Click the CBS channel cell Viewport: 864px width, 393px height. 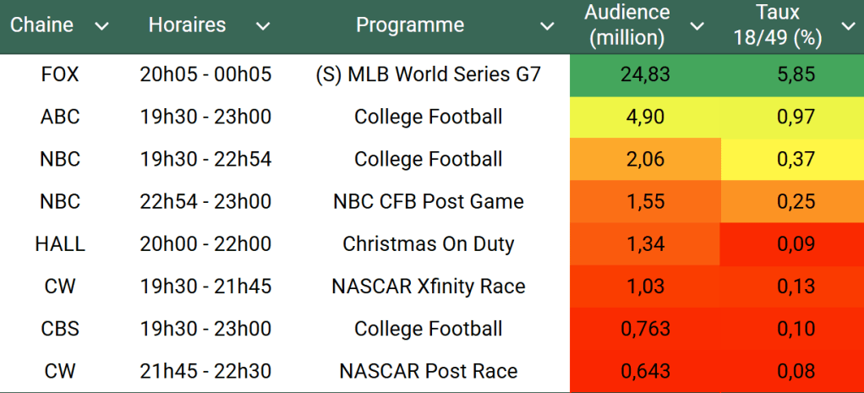(60, 329)
